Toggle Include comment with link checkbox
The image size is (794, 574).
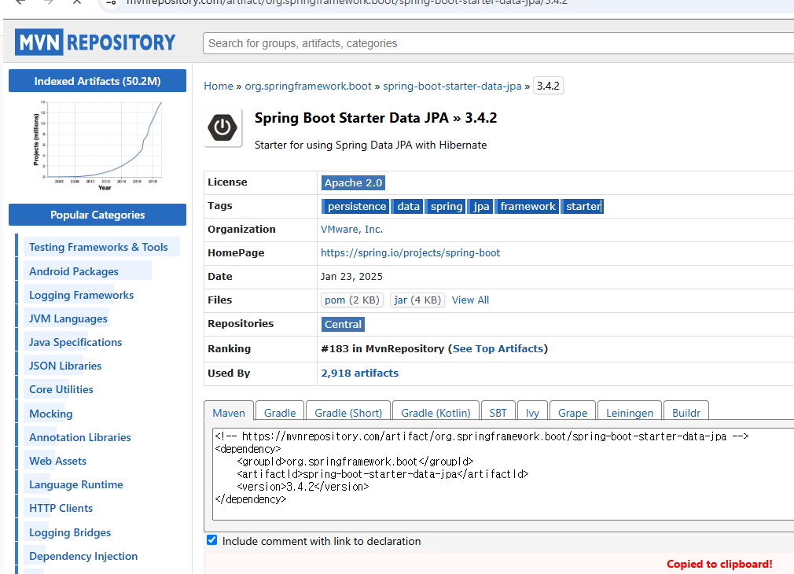[x=211, y=540]
